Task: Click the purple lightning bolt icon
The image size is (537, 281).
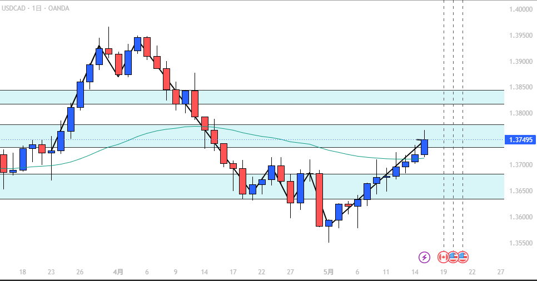Action: (424, 257)
